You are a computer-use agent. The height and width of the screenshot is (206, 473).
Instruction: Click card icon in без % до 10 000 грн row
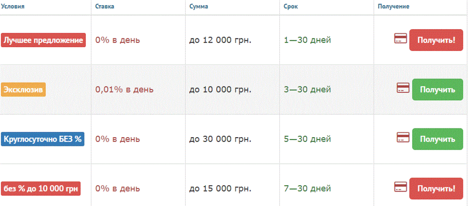(400, 187)
